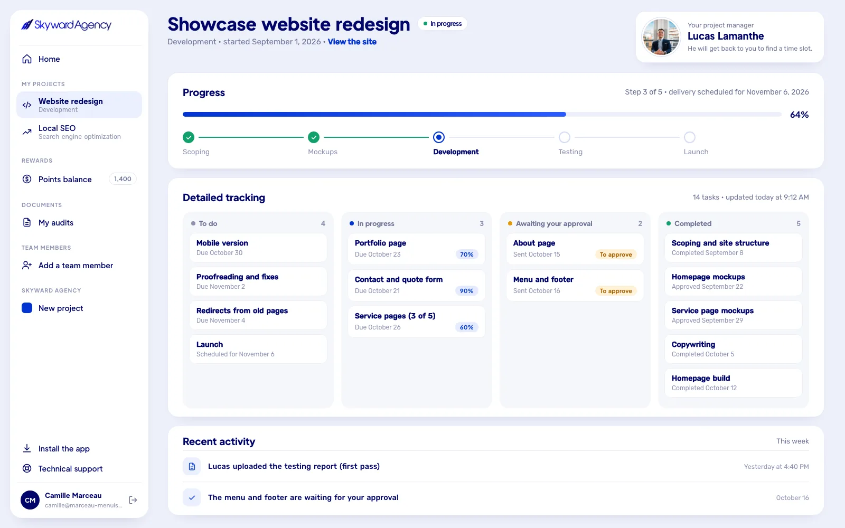Click the blue overall progress bar
Image resolution: width=845 pixels, height=528 pixels.
point(374,114)
